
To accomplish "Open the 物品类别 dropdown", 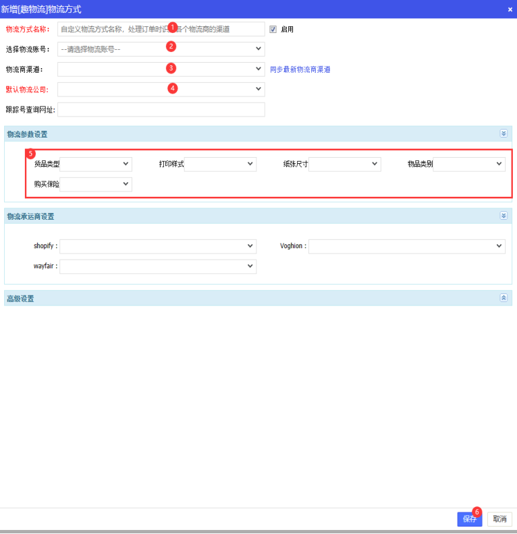I will click(x=468, y=164).
